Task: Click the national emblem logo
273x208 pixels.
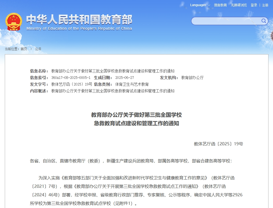Action: (x=14, y=22)
